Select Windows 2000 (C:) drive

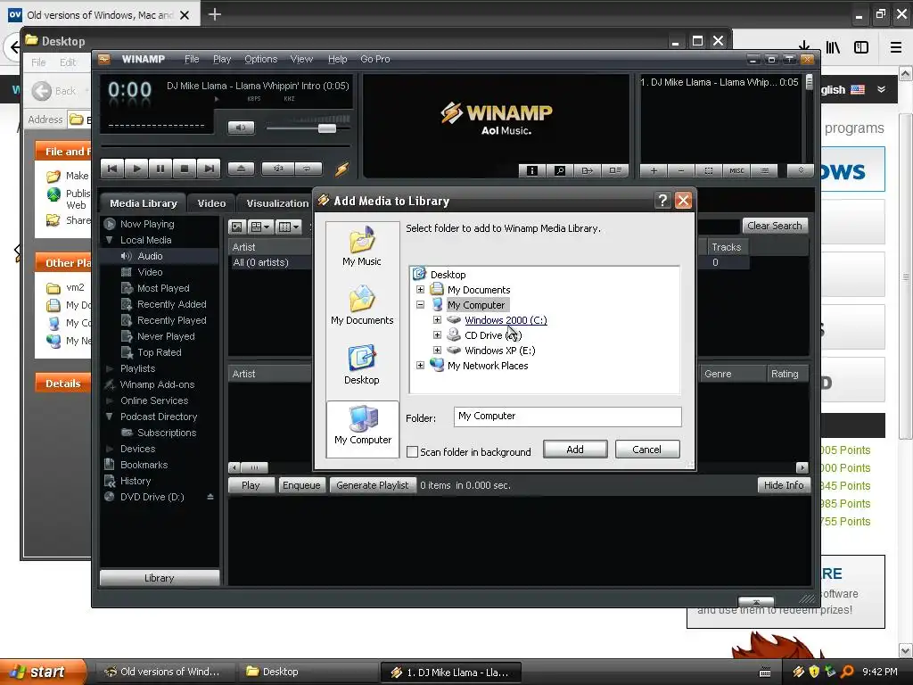pyautogui.click(x=506, y=320)
